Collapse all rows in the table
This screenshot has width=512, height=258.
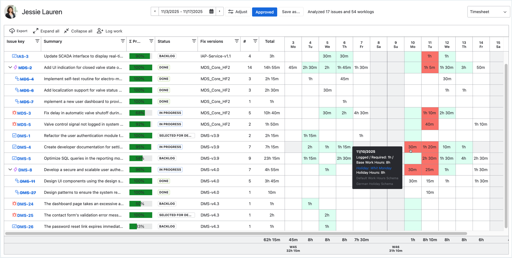point(78,31)
